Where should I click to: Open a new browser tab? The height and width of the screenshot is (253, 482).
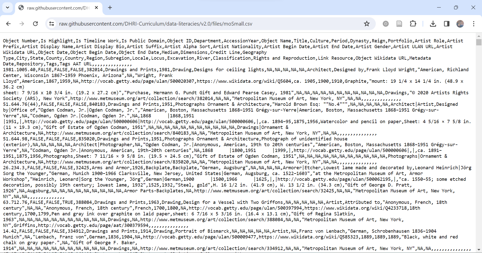click(x=110, y=8)
